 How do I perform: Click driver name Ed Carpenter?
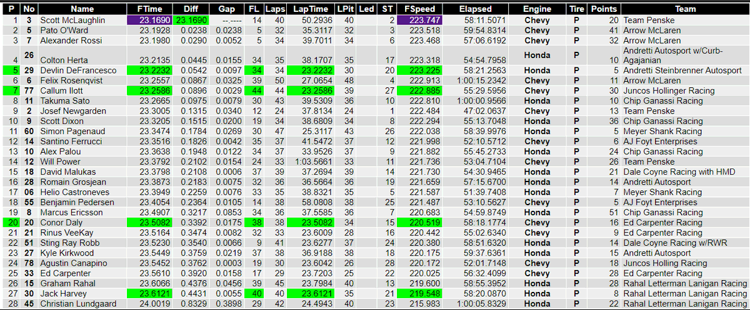point(66,273)
